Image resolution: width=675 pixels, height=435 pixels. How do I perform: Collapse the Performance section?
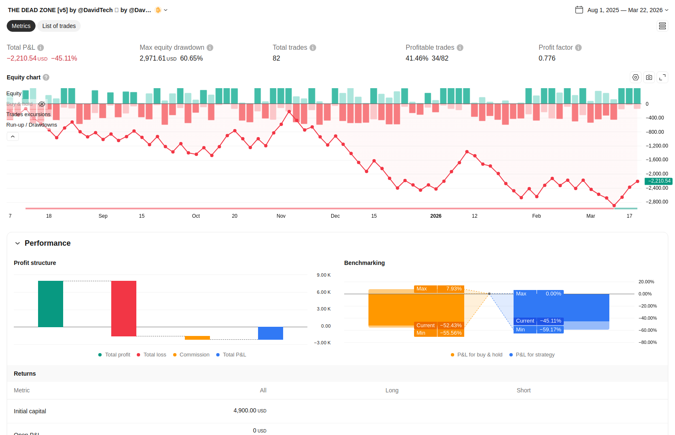point(18,243)
